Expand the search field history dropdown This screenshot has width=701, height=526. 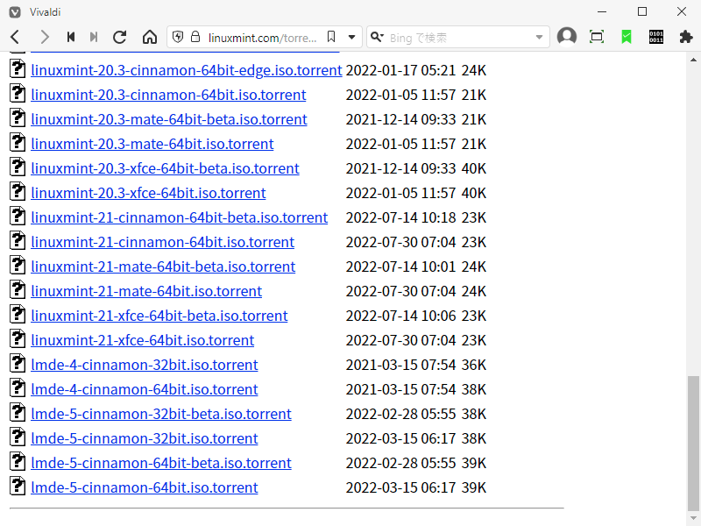pyautogui.click(x=539, y=38)
